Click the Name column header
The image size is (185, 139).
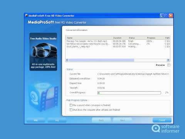(x=89, y=38)
